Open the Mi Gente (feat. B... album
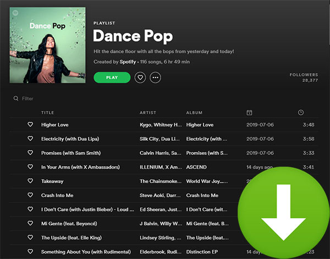330x259 pixels. pos(207,224)
